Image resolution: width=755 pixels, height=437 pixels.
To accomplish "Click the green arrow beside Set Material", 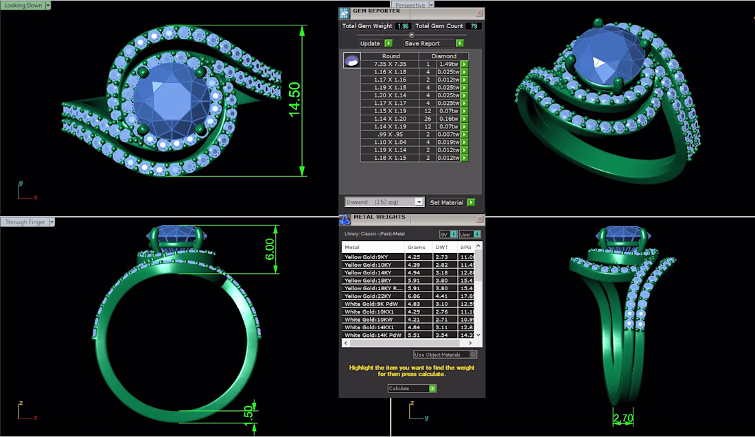I will pos(471,202).
